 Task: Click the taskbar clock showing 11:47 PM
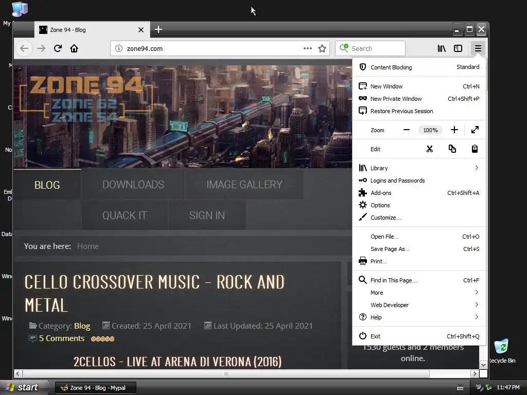(508, 388)
